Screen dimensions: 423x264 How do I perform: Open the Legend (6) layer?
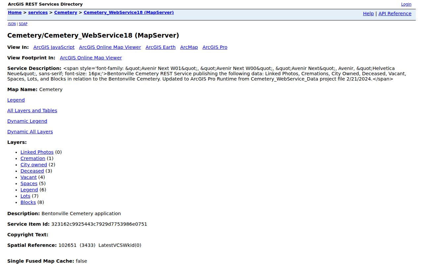click(x=29, y=190)
